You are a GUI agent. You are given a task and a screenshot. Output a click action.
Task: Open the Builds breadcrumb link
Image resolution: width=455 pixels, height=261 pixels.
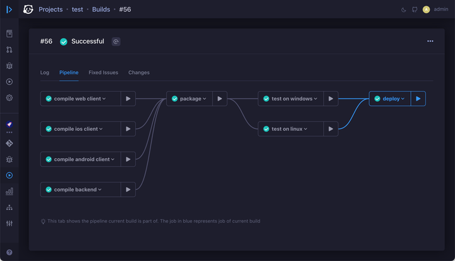click(x=101, y=9)
